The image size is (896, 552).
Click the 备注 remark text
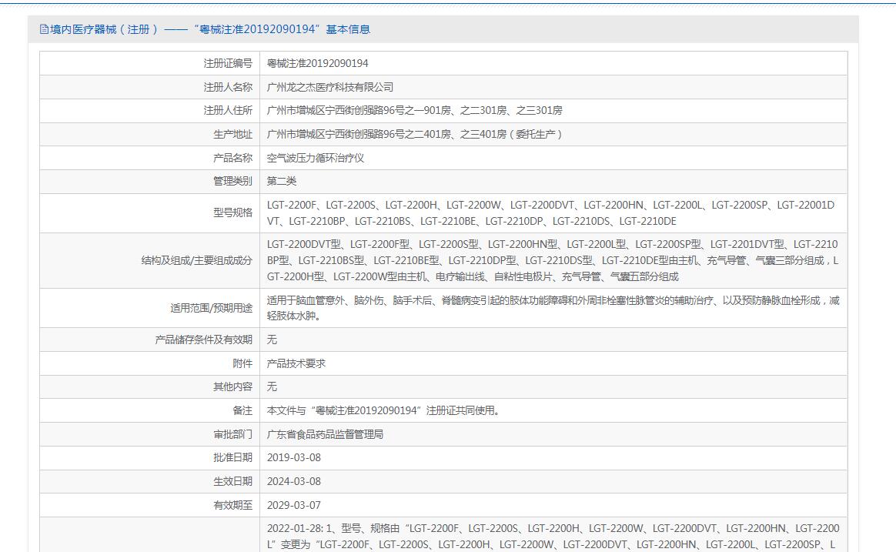383,410
